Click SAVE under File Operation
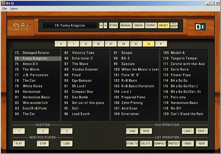221x154 pixels. [146, 131]
